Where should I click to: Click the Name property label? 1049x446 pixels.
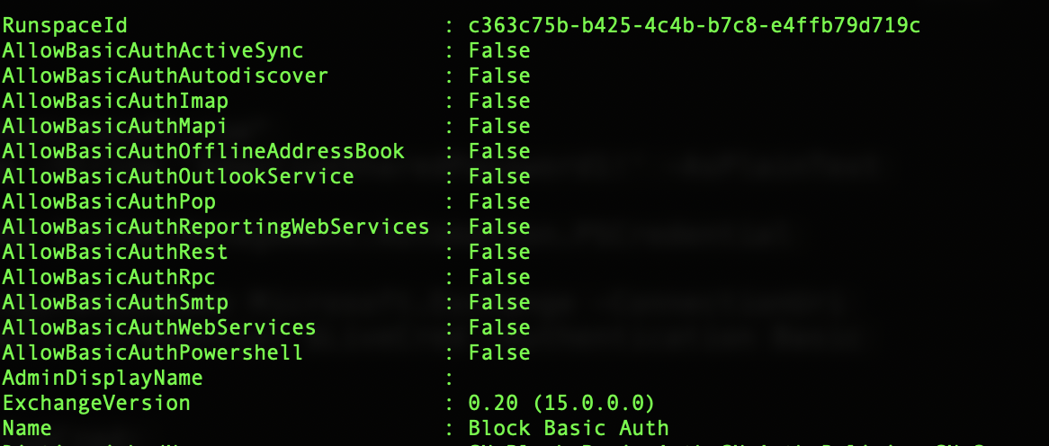click(27, 429)
